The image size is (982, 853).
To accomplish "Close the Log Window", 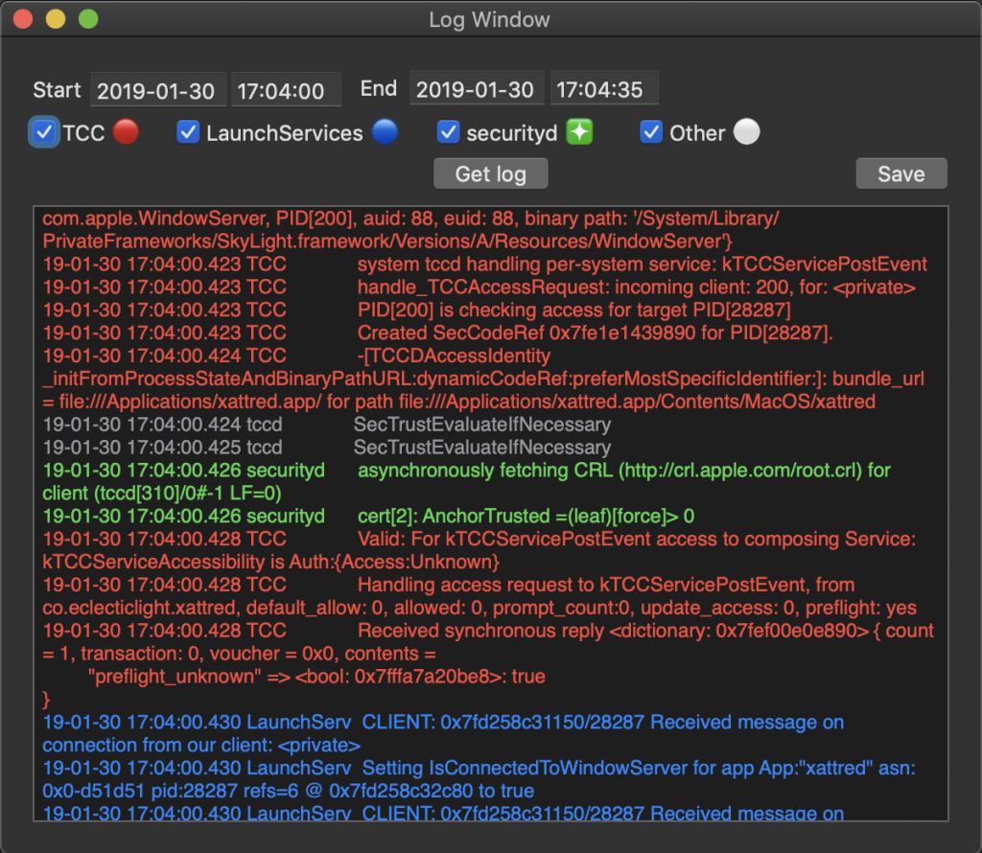I will (23, 19).
